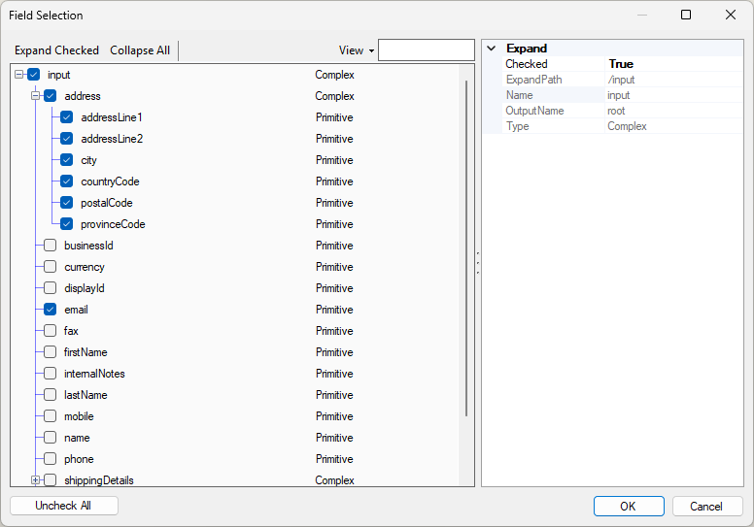Click the Primitive type of email row
Viewport: 754px width, 527px height.
tap(334, 310)
